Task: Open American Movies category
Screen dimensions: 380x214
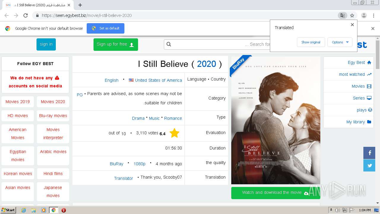Action: (x=18, y=134)
